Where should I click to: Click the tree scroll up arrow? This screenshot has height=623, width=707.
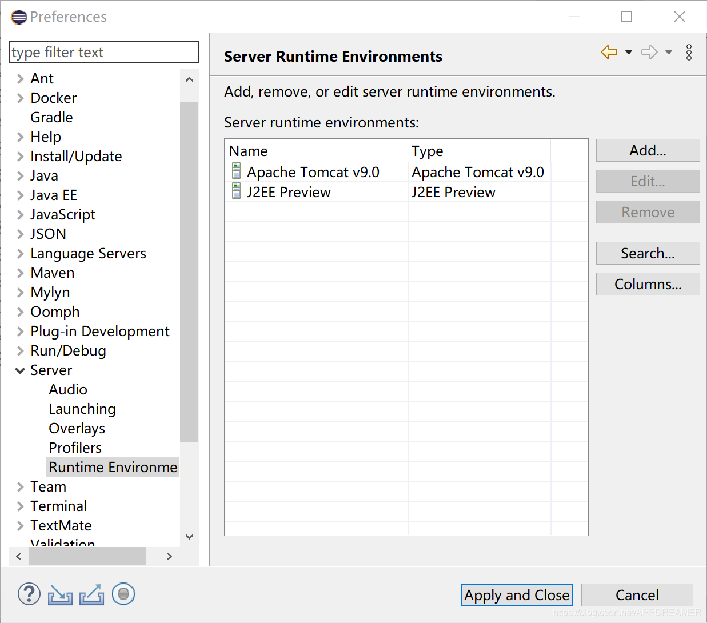(189, 79)
